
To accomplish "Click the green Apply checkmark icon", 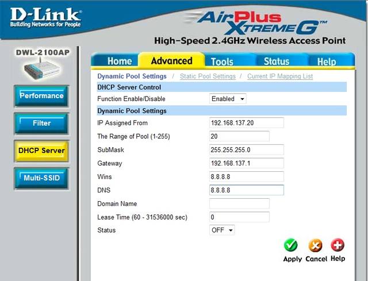I will [x=290, y=245].
